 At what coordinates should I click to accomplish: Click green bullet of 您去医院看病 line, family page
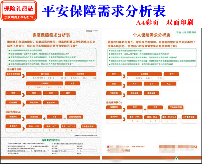[9, 51]
